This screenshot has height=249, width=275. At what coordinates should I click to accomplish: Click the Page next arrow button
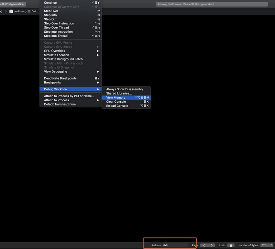[x=212, y=245]
